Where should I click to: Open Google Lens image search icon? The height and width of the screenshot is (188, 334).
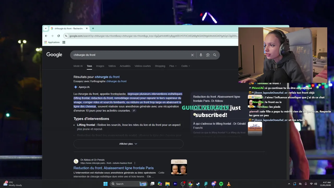coord(208,55)
